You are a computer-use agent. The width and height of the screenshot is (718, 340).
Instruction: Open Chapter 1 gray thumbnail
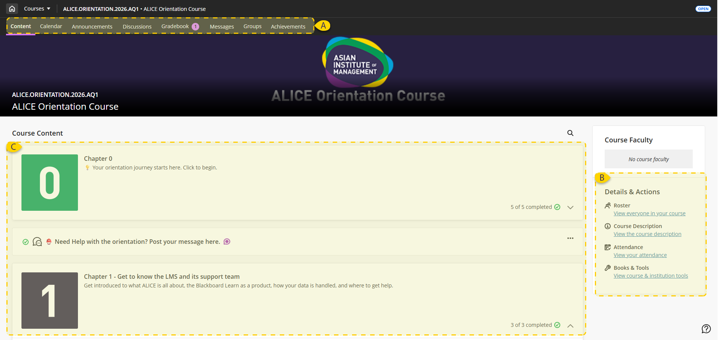(x=50, y=301)
